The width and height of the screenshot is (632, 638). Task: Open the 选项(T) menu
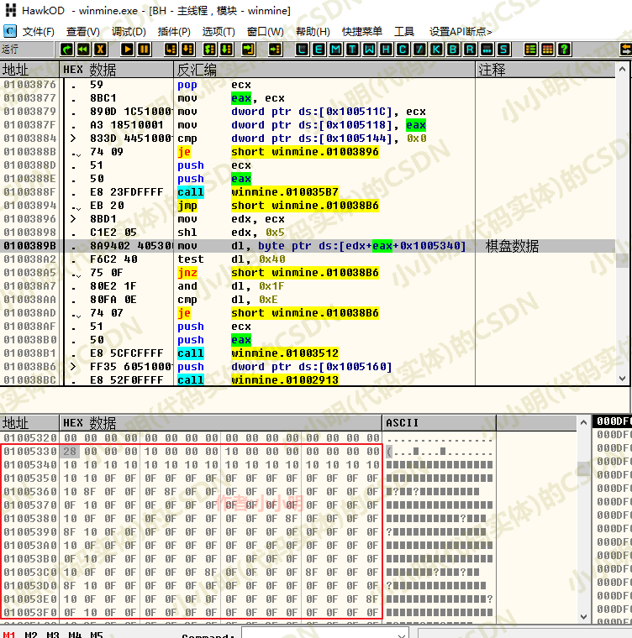pos(219,31)
